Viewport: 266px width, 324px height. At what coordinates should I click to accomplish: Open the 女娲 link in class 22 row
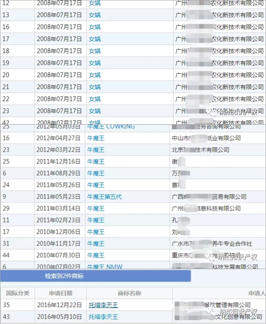pos(95,99)
